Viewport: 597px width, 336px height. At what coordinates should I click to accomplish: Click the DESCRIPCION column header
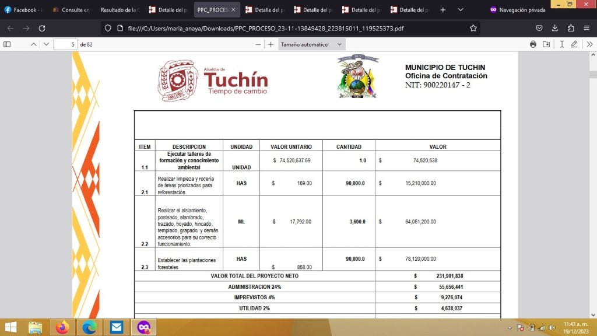(x=189, y=146)
